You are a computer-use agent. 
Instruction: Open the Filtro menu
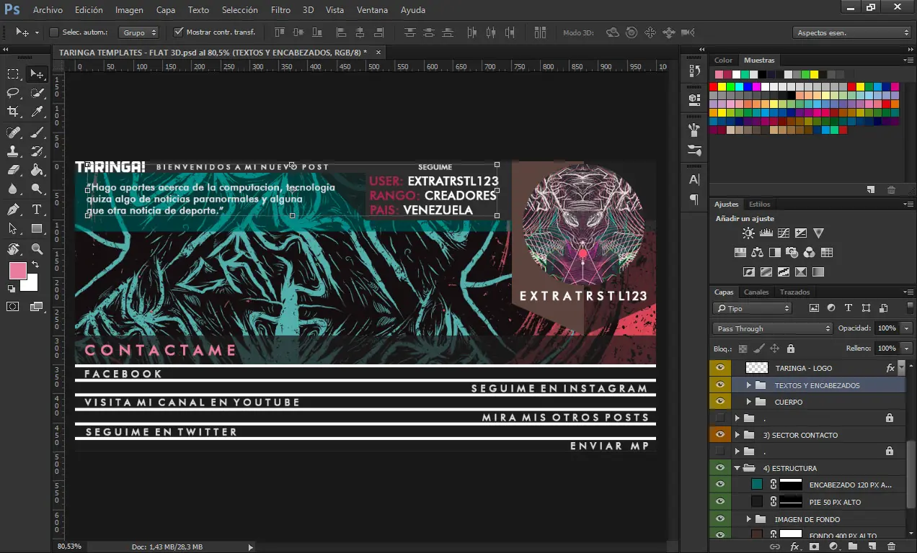tap(280, 10)
